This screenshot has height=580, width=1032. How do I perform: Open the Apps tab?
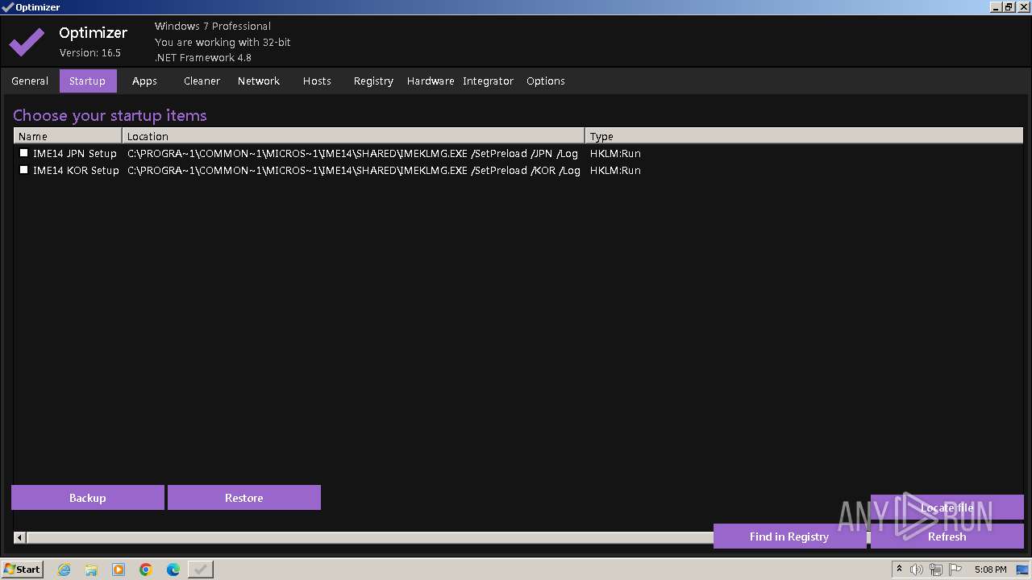144,81
